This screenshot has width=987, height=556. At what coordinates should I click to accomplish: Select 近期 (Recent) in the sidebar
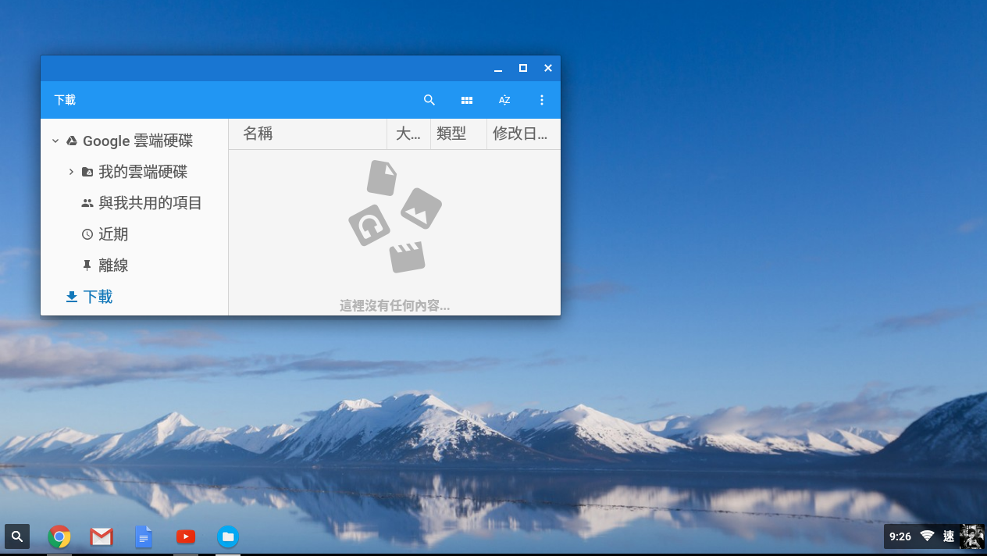click(x=114, y=233)
